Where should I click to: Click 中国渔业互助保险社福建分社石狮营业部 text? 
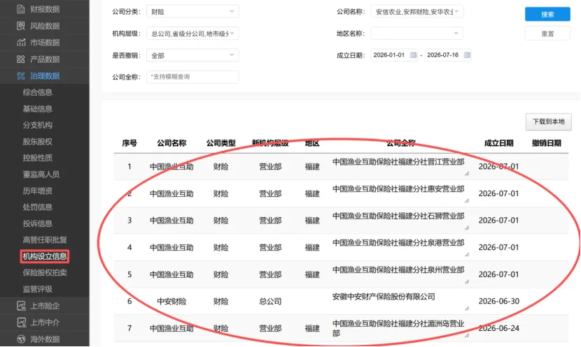398,216
